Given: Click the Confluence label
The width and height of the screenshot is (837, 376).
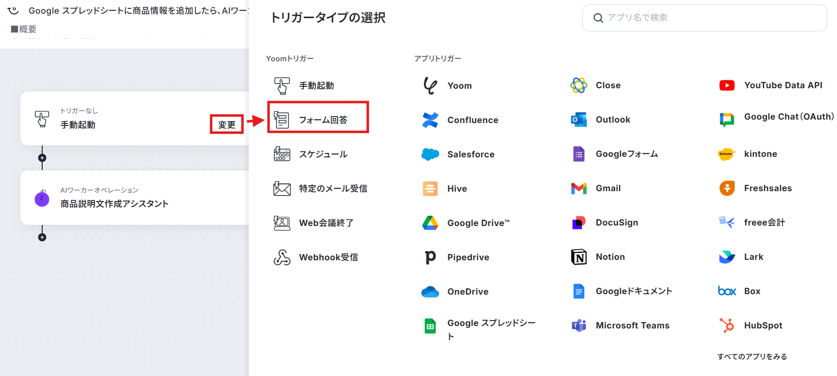Looking at the screenshot, I should point(473,120).
